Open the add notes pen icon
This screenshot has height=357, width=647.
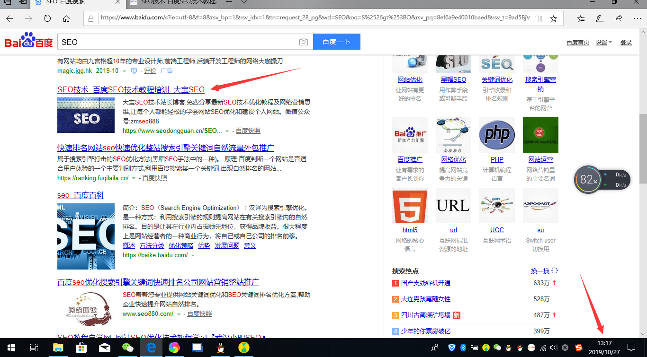(x=599, y=19)
